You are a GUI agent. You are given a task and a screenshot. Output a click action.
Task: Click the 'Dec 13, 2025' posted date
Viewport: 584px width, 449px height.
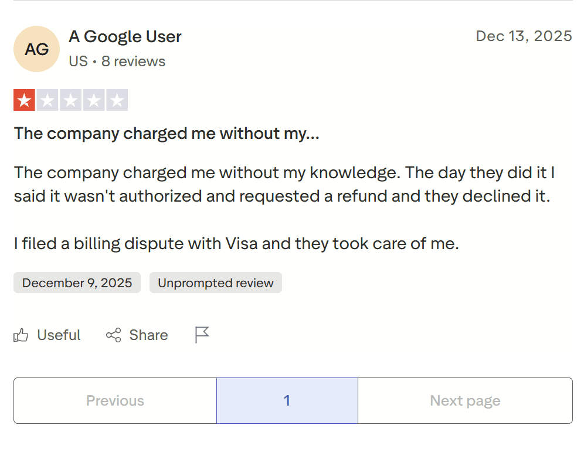point(524,36)
